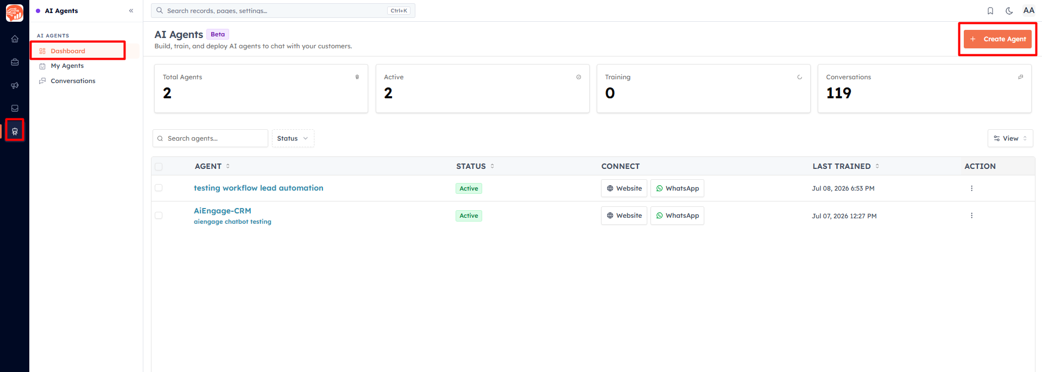Click the bookmark icon in header
Image resolution: width=1042 pixels, height=372 pixels.
pos(990,11)
